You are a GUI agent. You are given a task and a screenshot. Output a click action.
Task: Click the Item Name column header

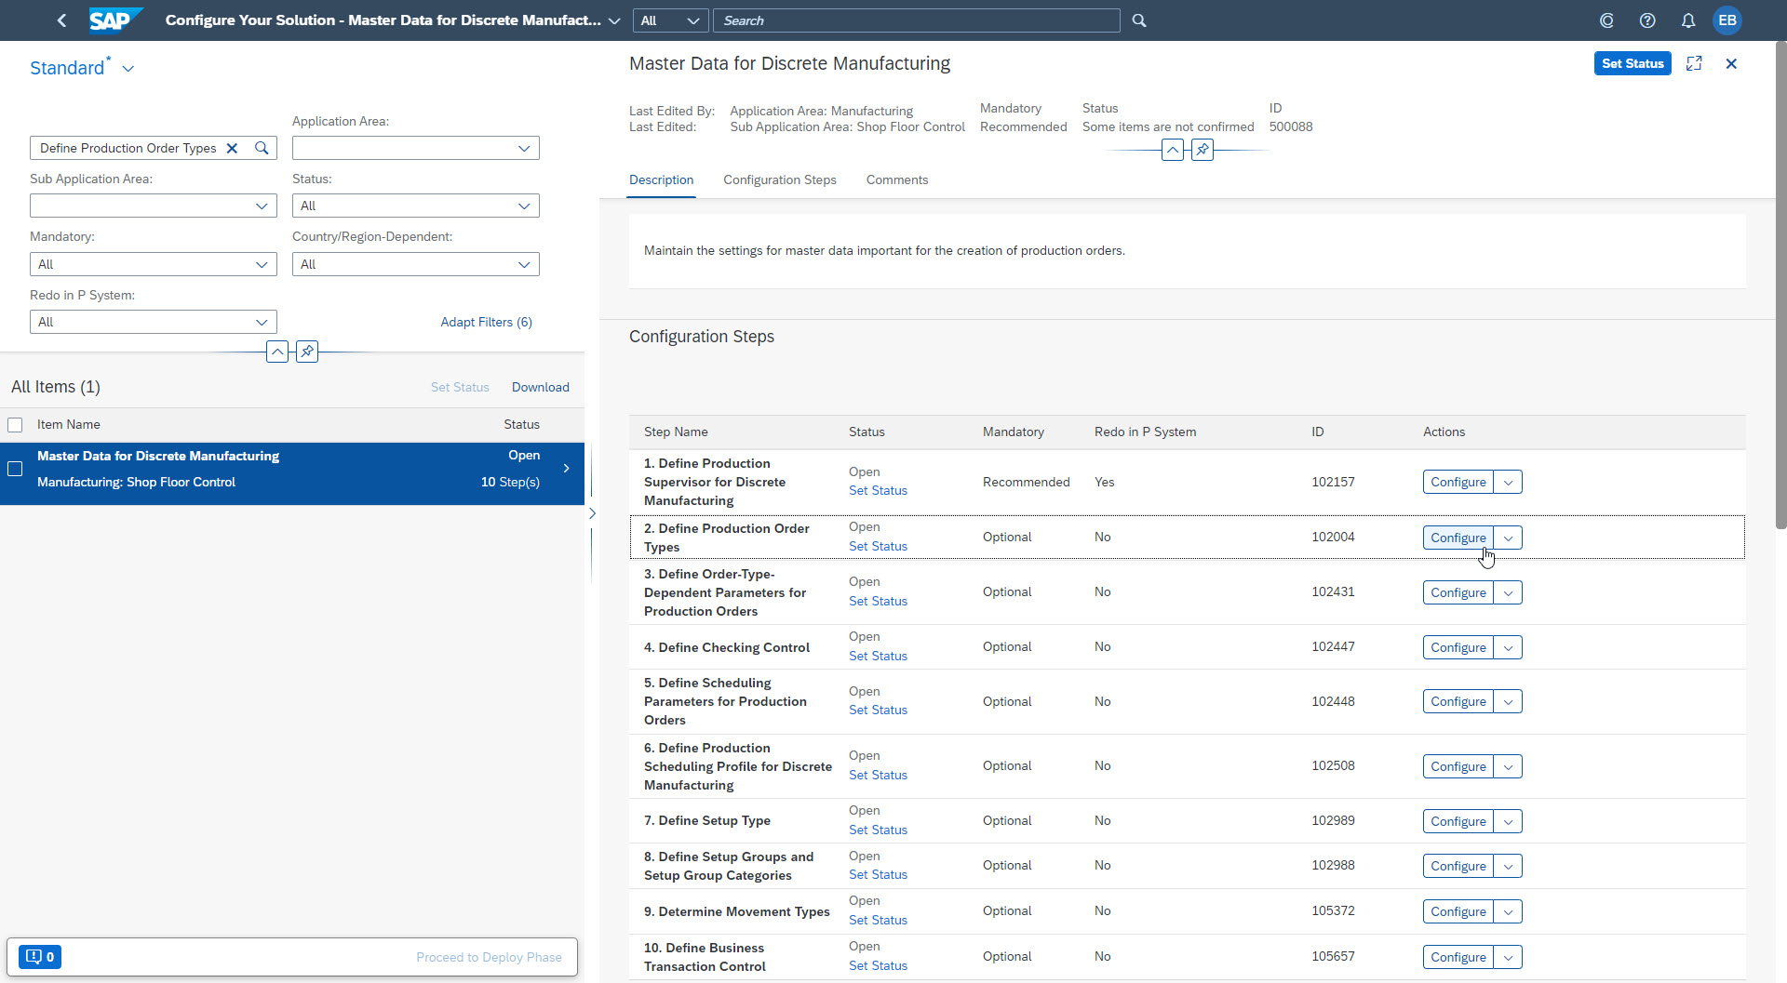[x=68, y=424]
